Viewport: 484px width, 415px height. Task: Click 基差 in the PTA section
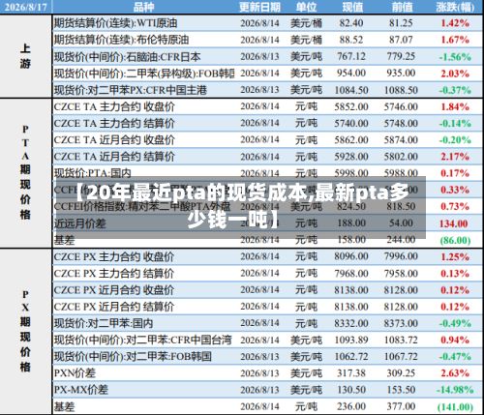[x=64, y=240]
